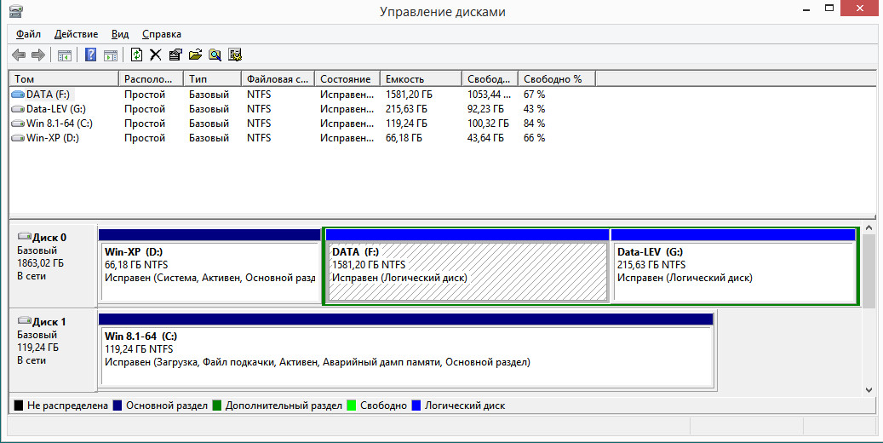Click the graphical view scrollbar down arrow
This screenshot has width=883, height=443.
tap(869, 389)
